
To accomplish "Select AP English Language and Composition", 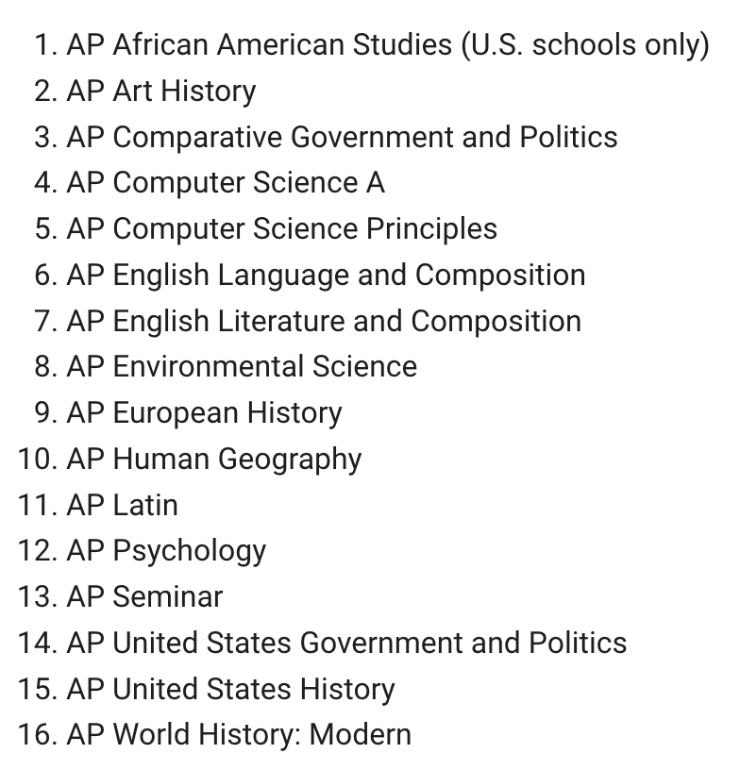I will pos(326,275).
